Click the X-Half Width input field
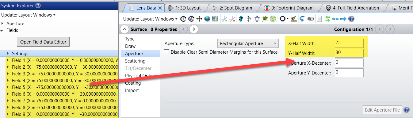The height and width of the screenshot is (118, 413). [349, 43]
